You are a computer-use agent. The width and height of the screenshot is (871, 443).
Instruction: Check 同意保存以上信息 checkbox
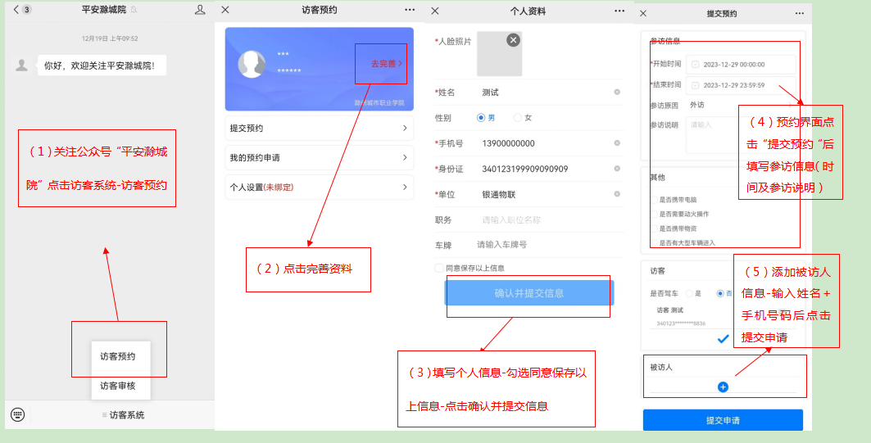[439, 268]
